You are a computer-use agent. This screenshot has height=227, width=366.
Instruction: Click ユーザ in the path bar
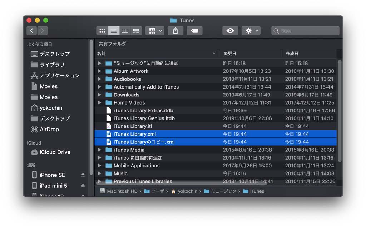(x=154, y=191)
